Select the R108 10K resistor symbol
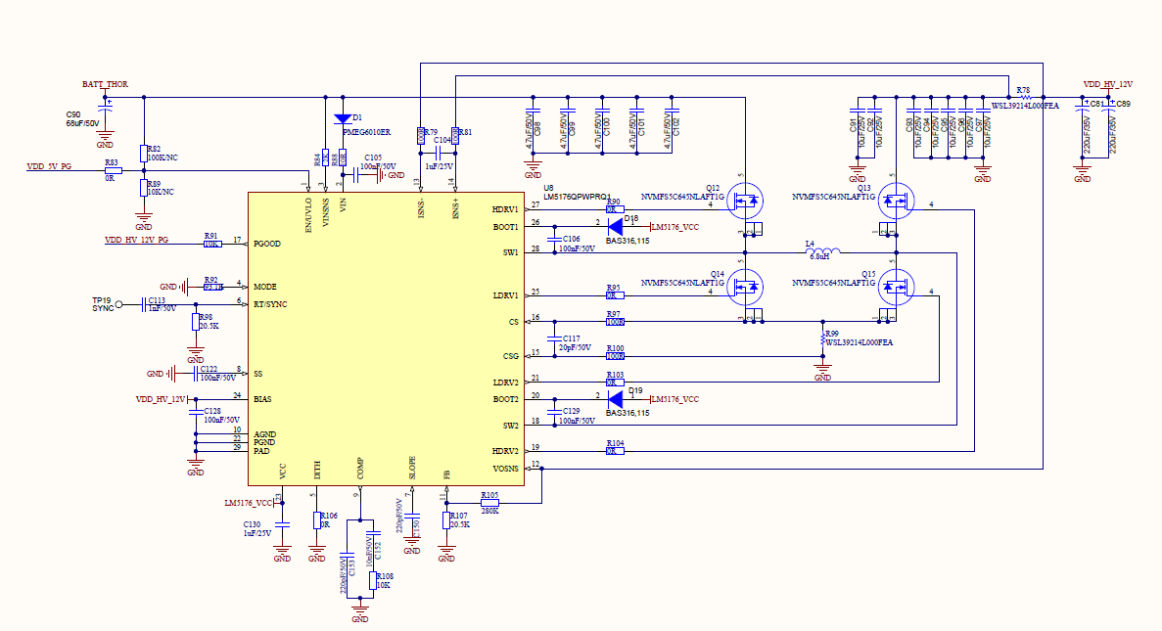The image size is (1162, 631). (373, 581)
